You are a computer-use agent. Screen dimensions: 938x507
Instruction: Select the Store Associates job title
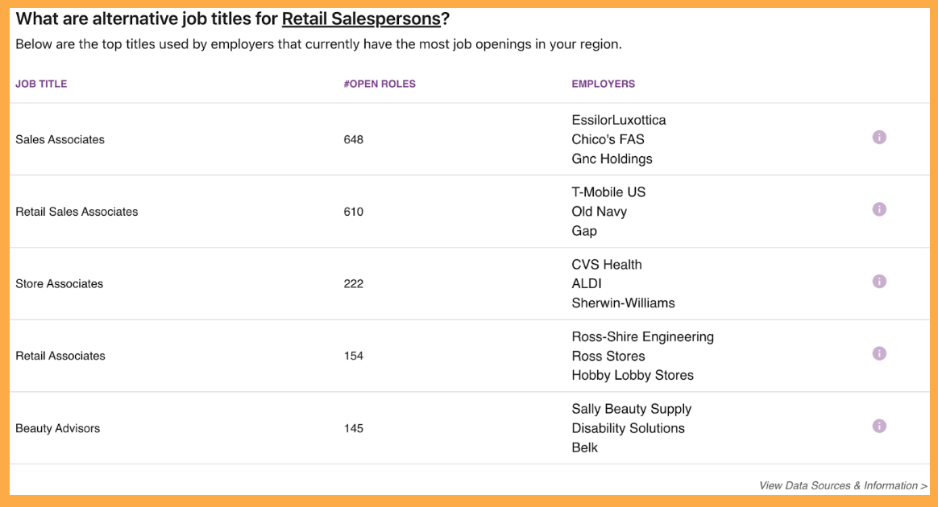tap(59, 284)
